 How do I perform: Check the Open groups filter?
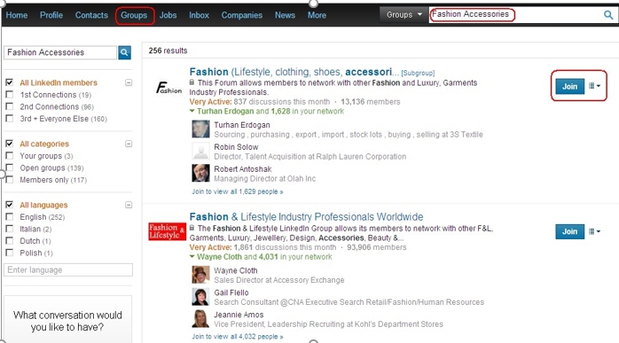click(x=10, y=168)
